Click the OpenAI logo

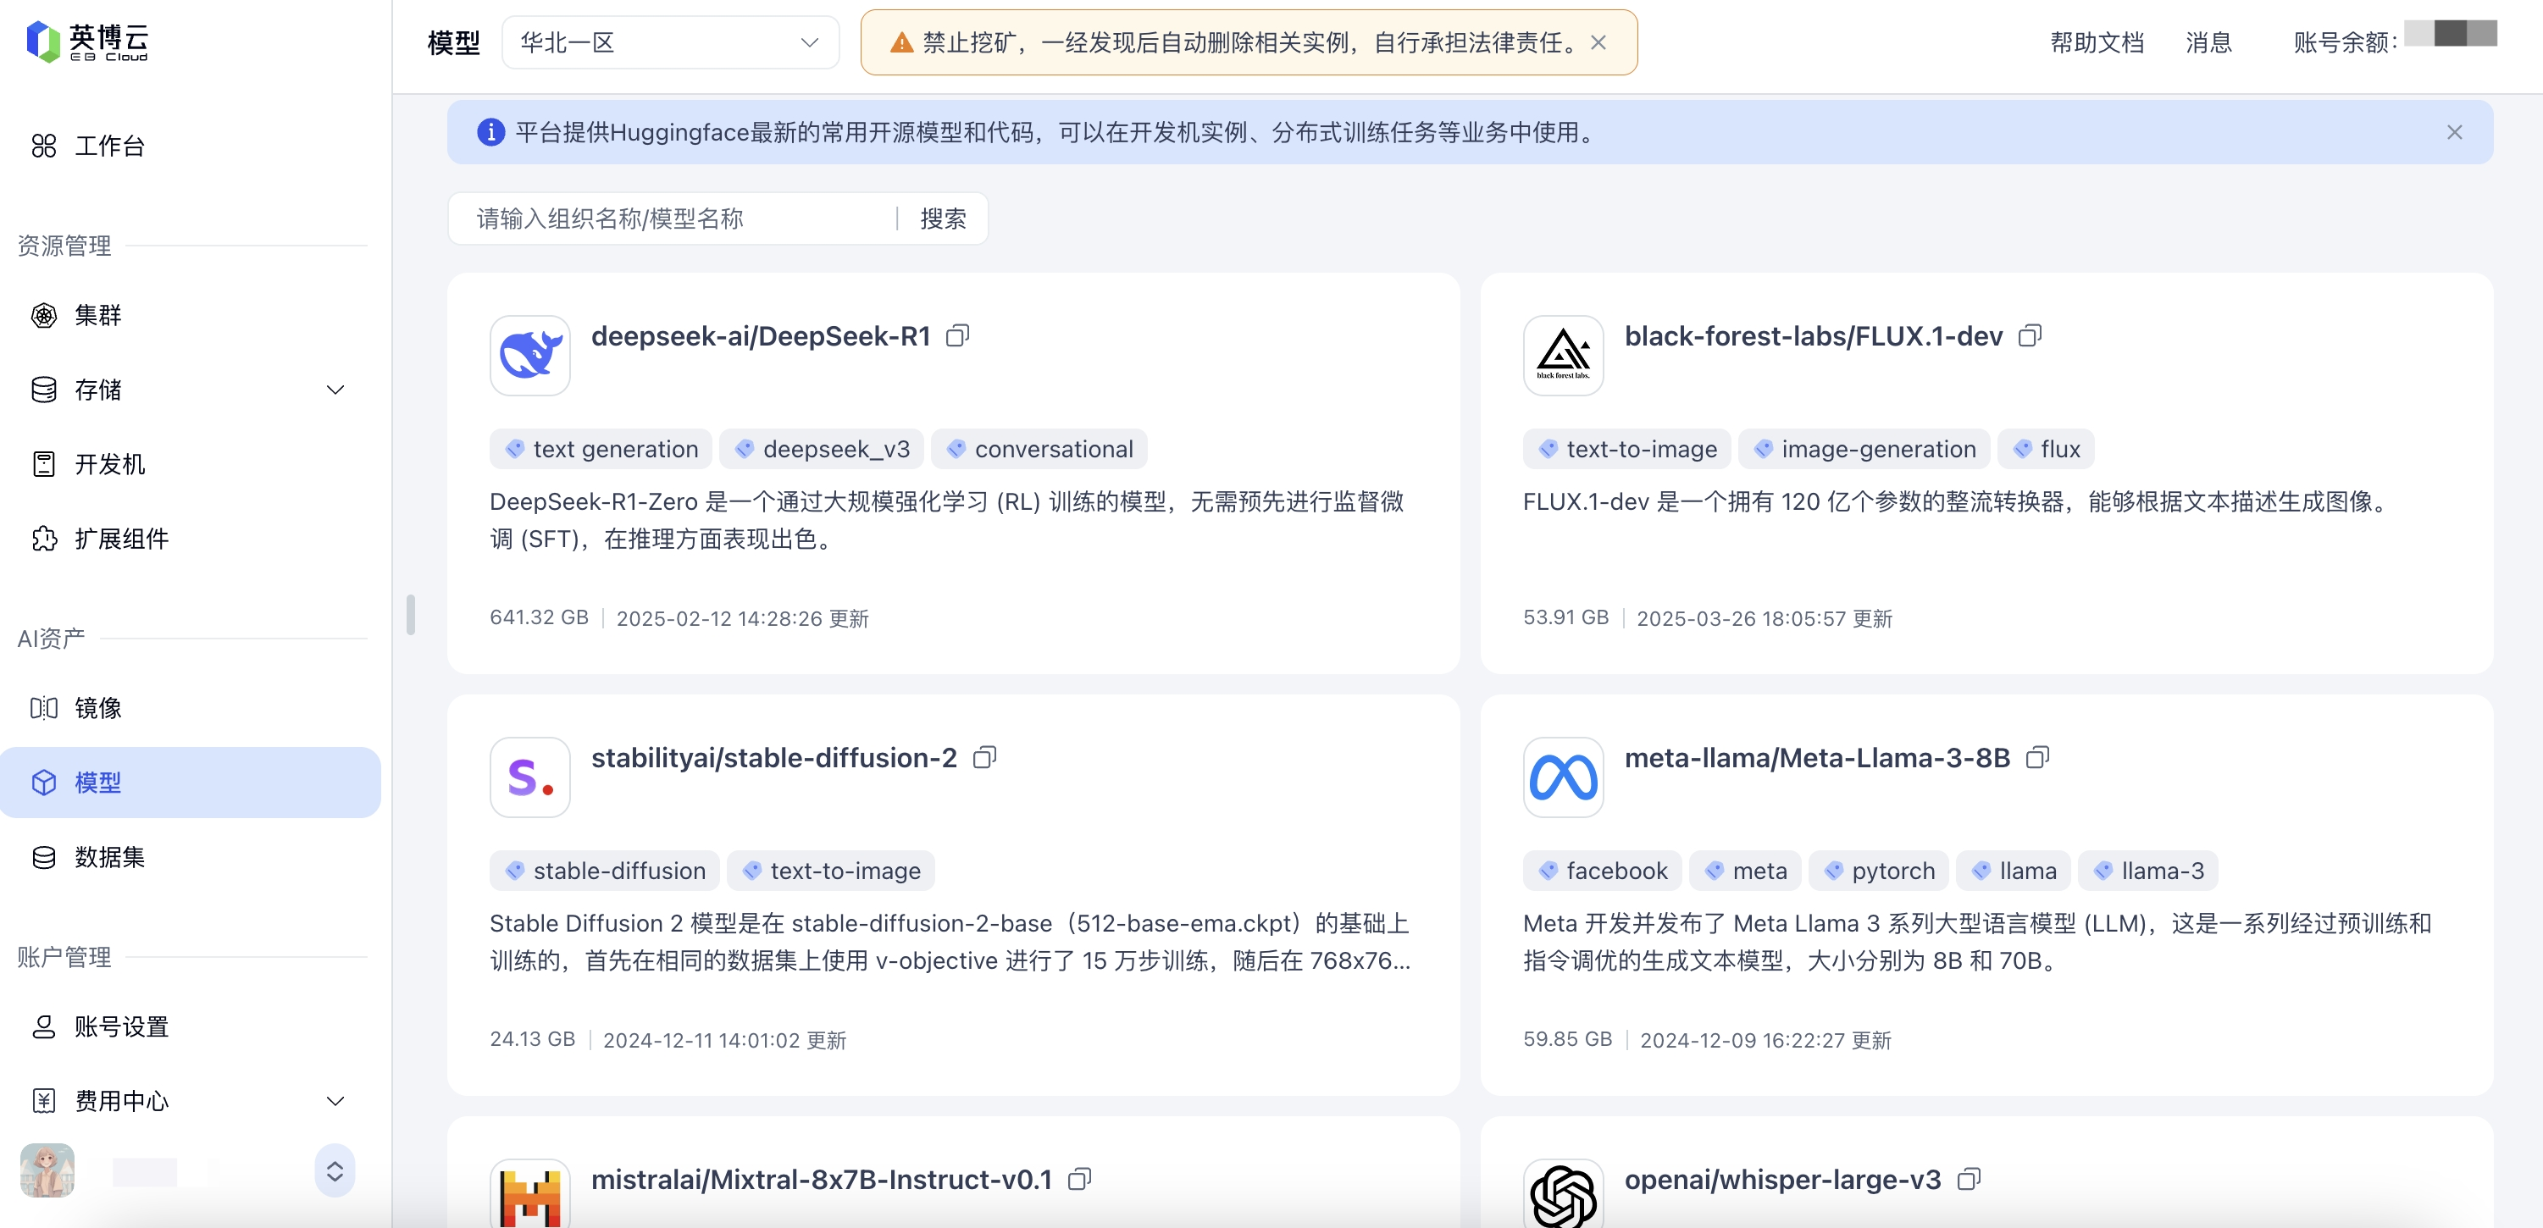(x=1564, y=1193)
